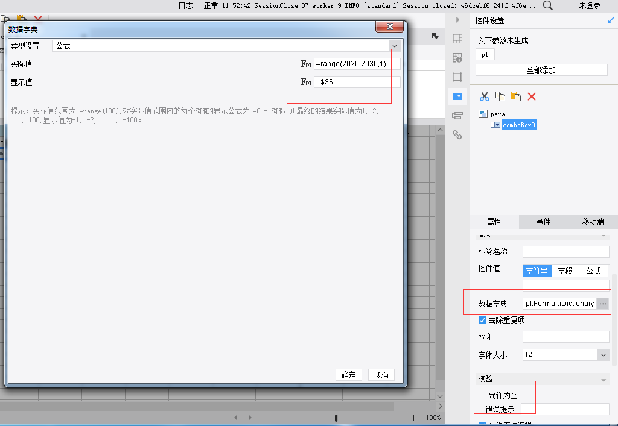Click the 全部添加 button
The width and height of the screenshot is (618, 426).
pyautogui.click(x=541, y=70)
